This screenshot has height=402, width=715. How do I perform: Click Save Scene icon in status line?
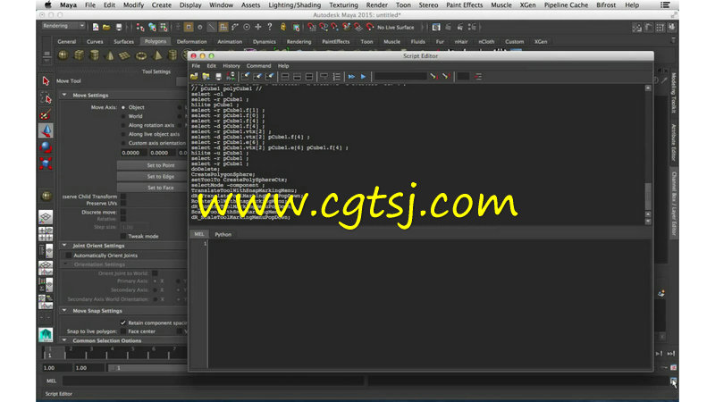pos(119,28)
